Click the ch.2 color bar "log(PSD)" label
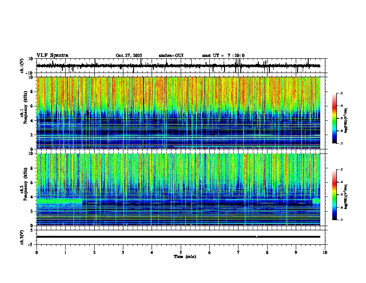The height and width of the screenshot is (283, 366). 346,197
